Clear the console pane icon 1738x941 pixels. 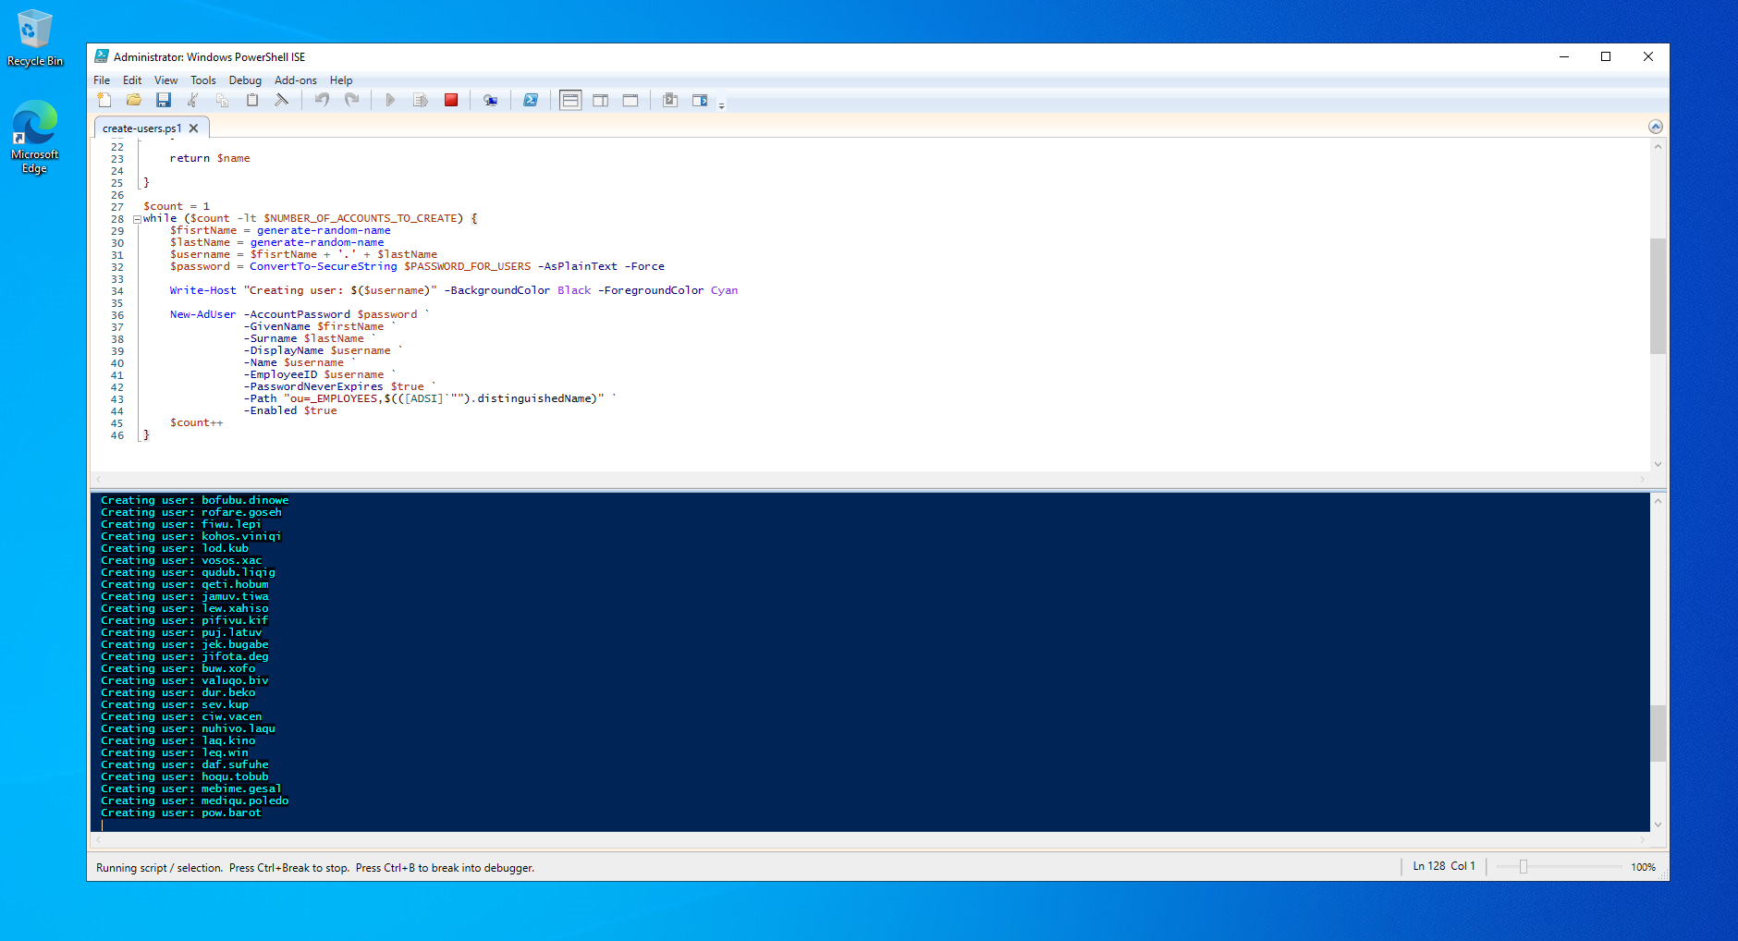[282, 100]
